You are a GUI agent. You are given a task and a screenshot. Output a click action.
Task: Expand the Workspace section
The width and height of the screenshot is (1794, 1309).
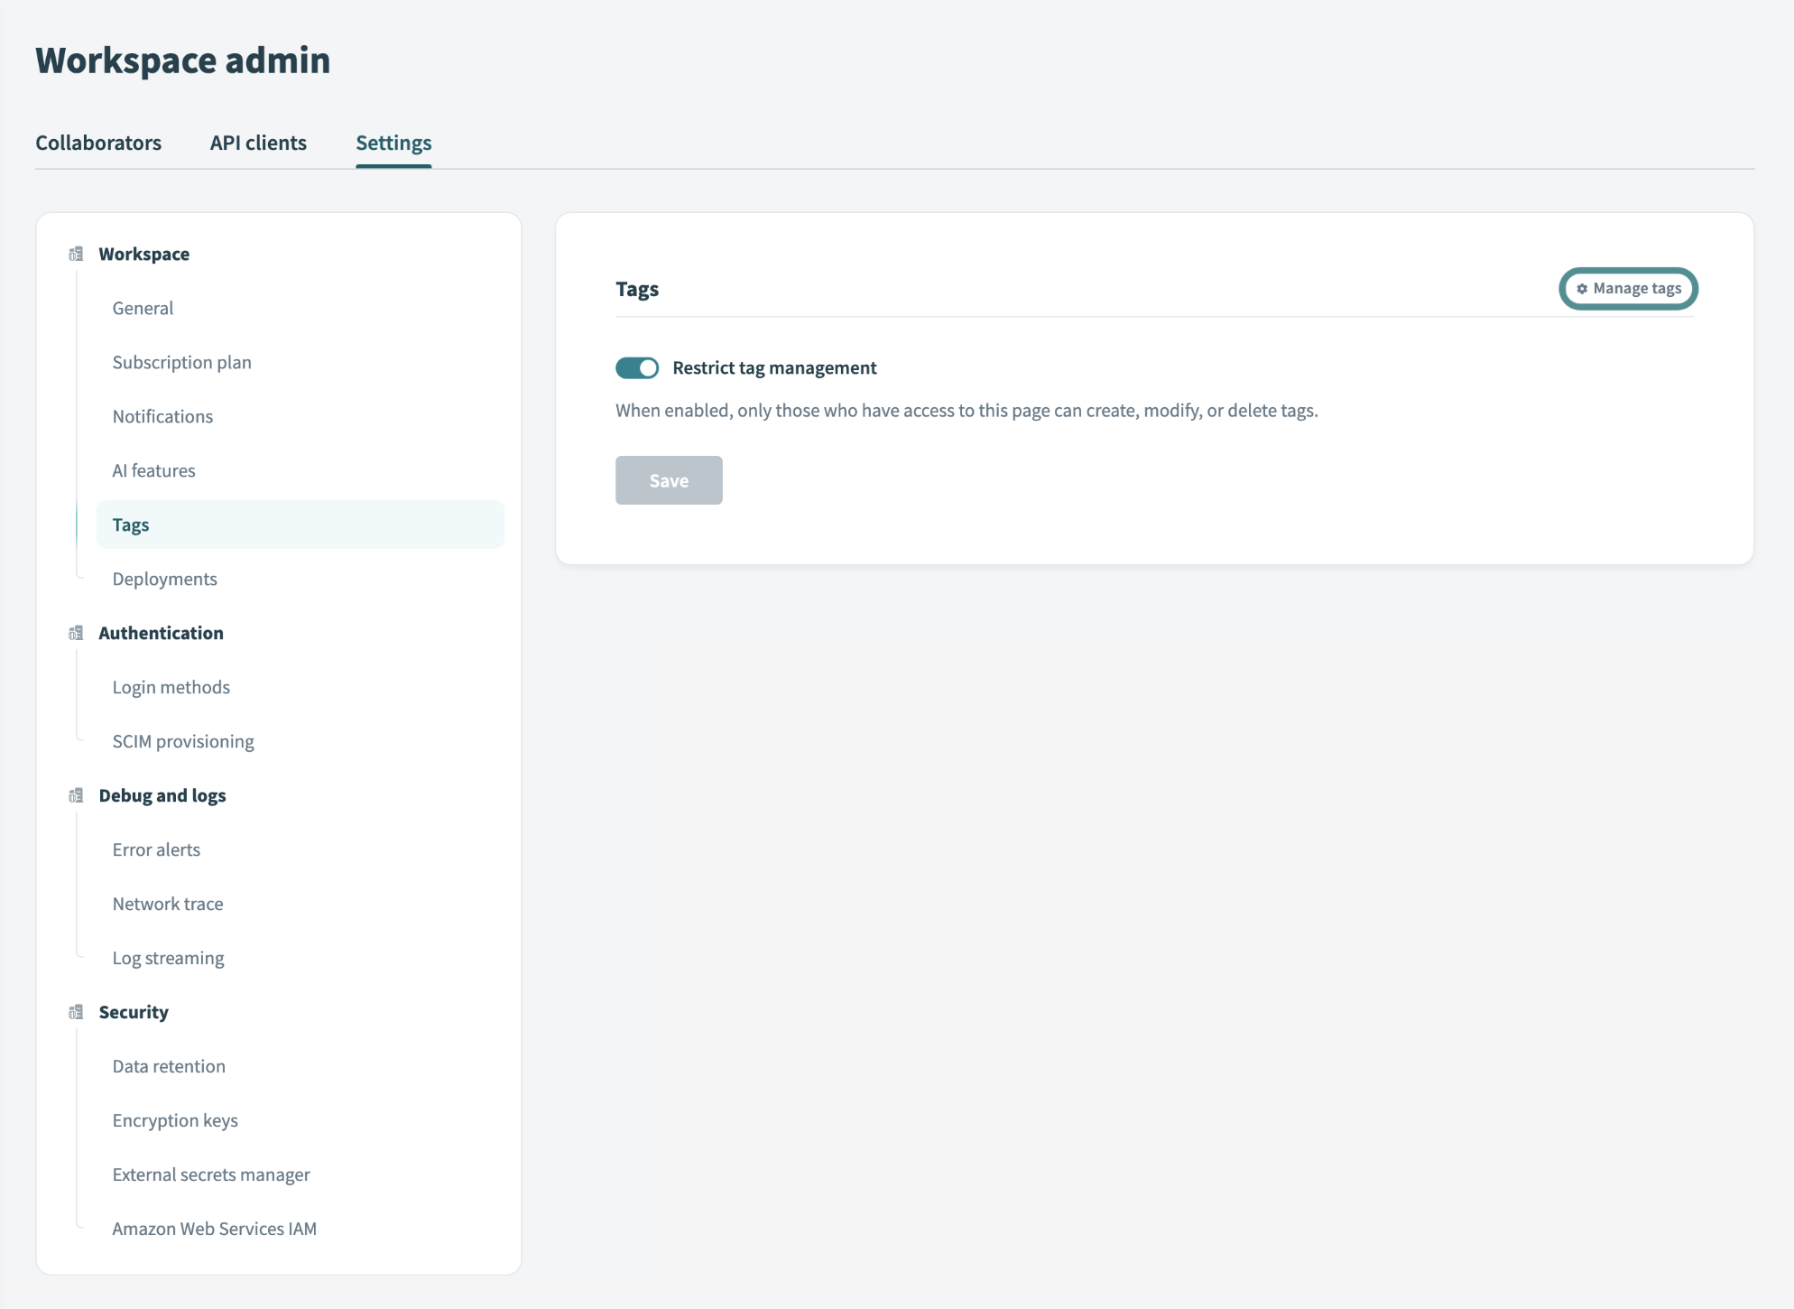pyautogui.click(x=143, y=252)
